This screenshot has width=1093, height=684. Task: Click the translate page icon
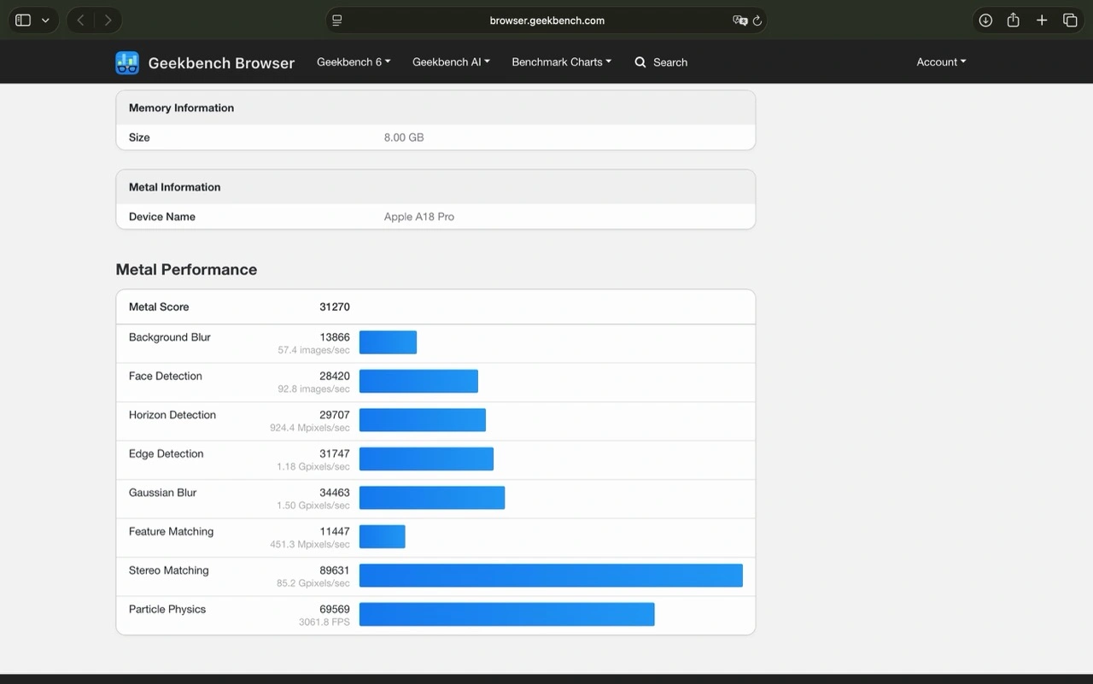tap(739, 20)
